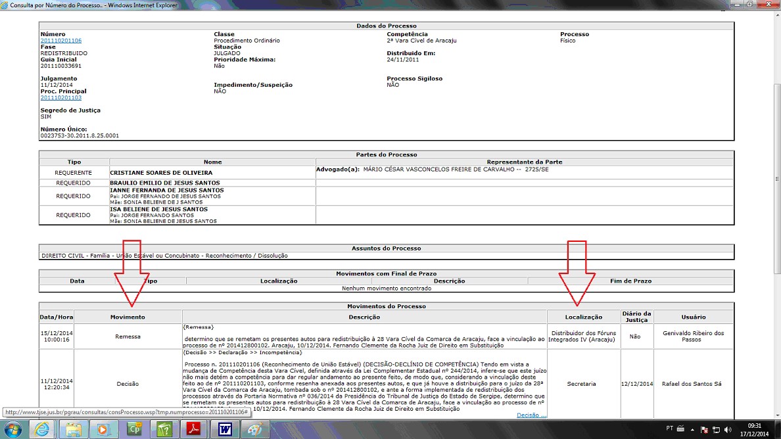Show hidden system tray icons
The height and width of the screenshot is (439, 781).
coord(691,430)
